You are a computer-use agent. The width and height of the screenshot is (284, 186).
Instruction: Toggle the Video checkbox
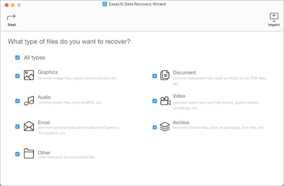[154, 101]
